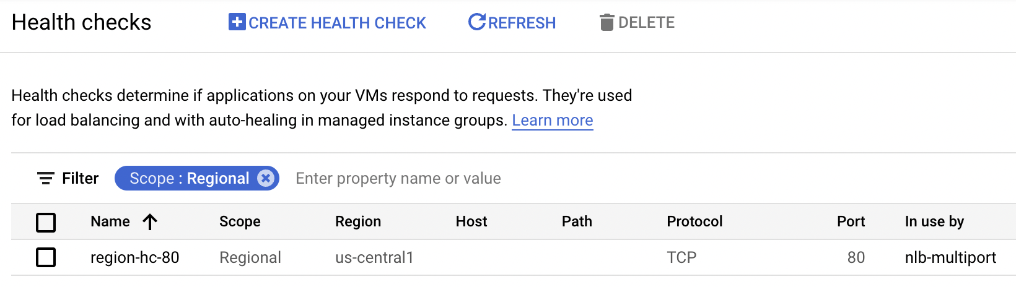
Task: Sort by the Region column header
Action: point(358,222)
